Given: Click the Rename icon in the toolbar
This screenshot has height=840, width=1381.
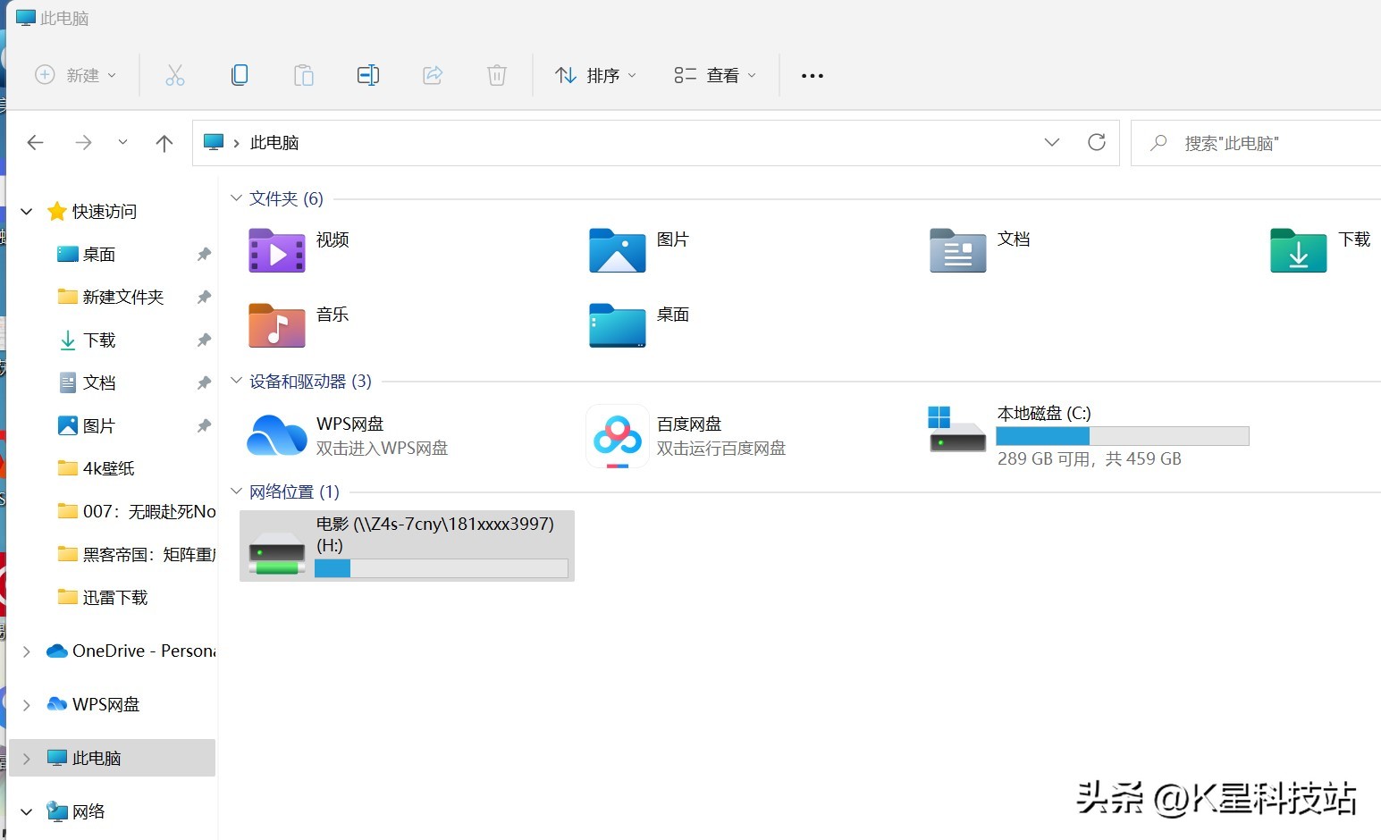Looking at the screenshot, I should [x=368, y=74].
